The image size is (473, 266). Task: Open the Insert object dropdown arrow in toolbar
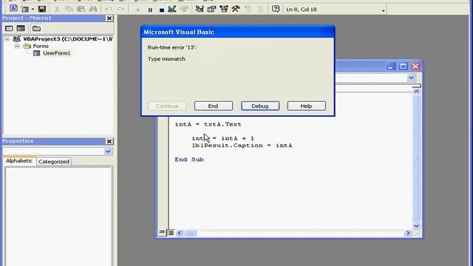tap(33, 10)
